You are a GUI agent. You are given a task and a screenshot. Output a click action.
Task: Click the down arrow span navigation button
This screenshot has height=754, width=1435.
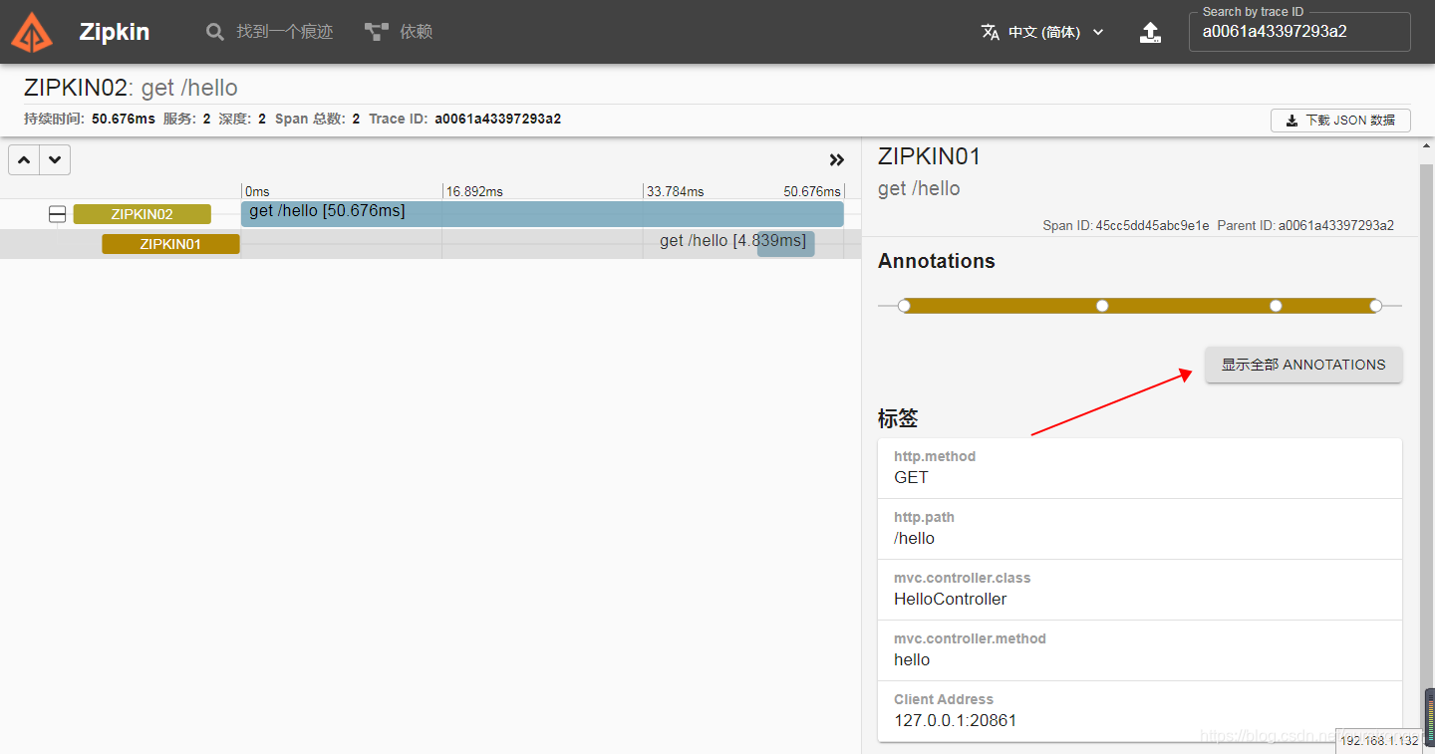[x=55, y=159]
